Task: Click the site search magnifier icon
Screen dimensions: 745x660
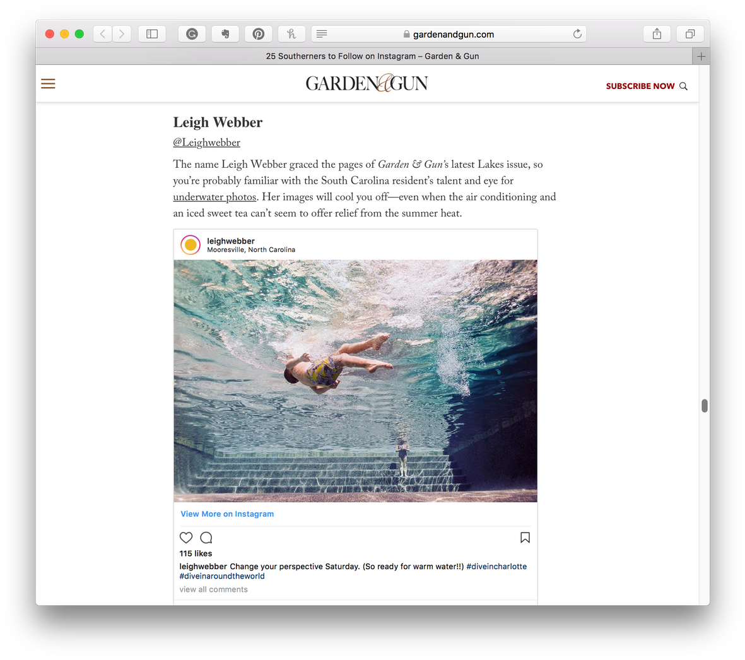Action: click(x=683, y=86)
